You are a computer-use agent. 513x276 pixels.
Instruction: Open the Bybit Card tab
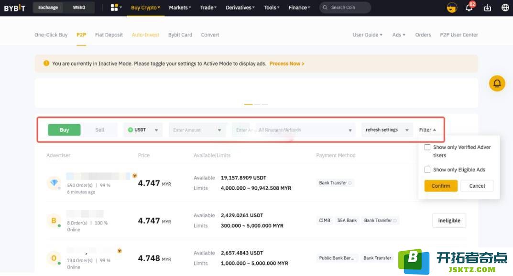(180, 35)
